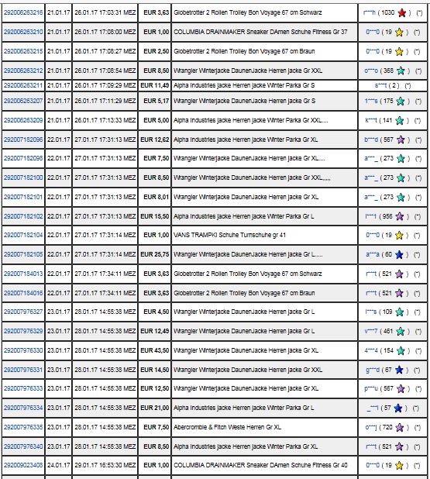The height and width of the screenshot is (479, 430).
Task: Open bidder profile s***t with feedback 2
Action: tap(380, 85)
